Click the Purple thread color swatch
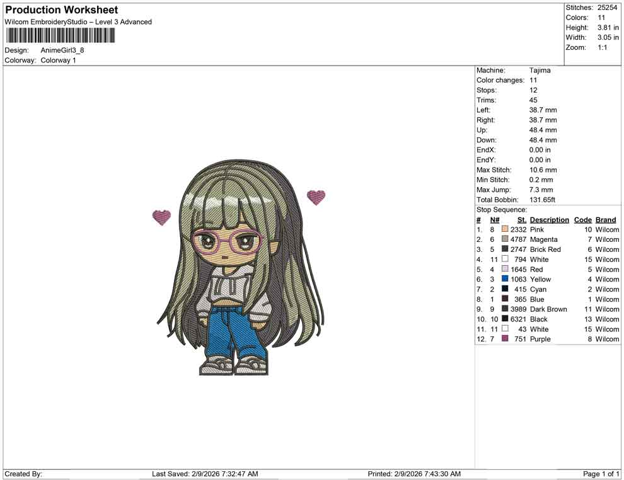Viewport: 624px width, 480px height. click(504, 339)
